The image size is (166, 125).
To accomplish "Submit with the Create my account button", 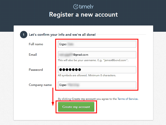I will tap(76, 107).
